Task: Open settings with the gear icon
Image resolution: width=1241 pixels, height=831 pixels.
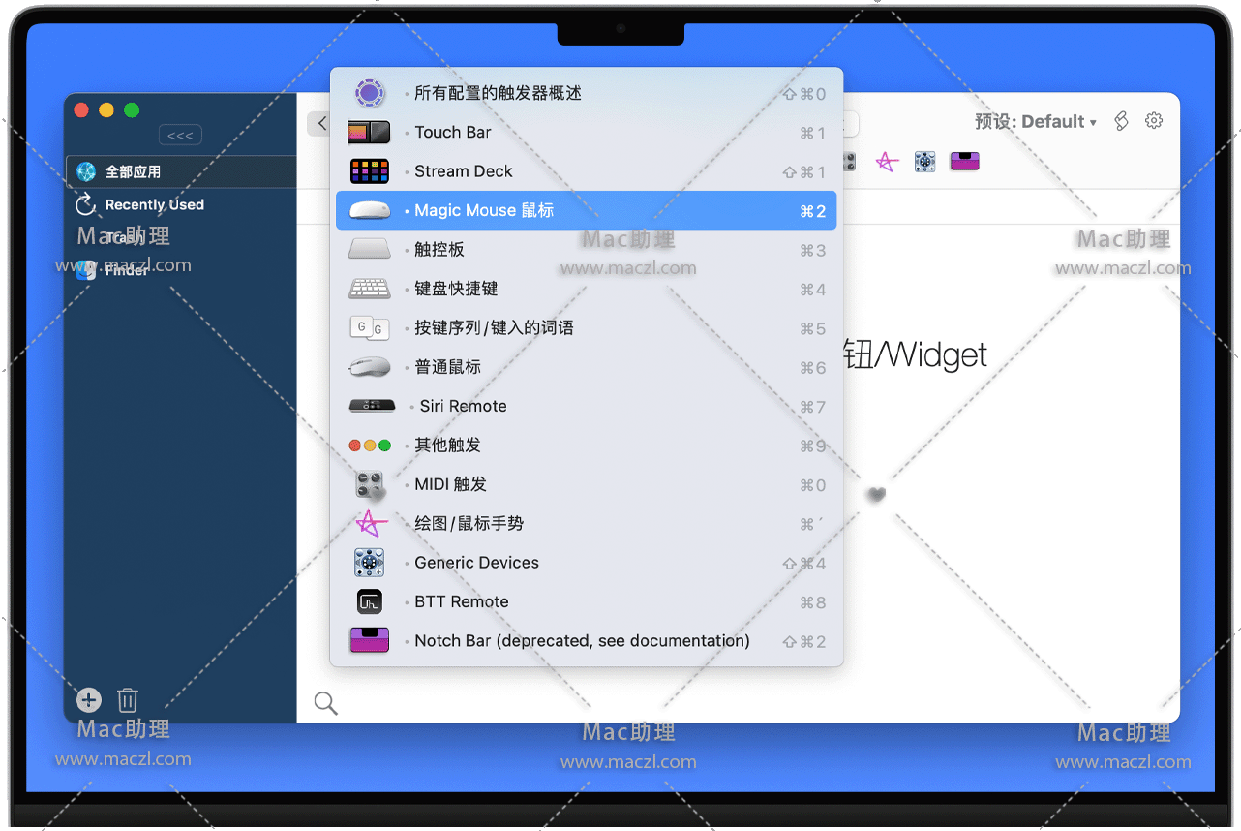Action: (1154, 121)
